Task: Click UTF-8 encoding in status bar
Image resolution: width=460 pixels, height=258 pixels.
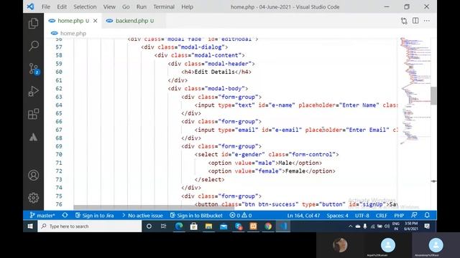Action: pos(362,216)
